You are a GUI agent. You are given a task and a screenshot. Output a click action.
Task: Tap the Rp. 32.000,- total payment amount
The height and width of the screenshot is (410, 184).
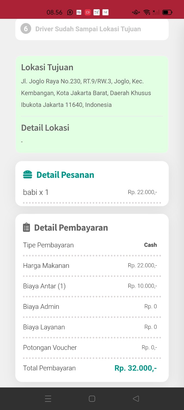[135, 368]
